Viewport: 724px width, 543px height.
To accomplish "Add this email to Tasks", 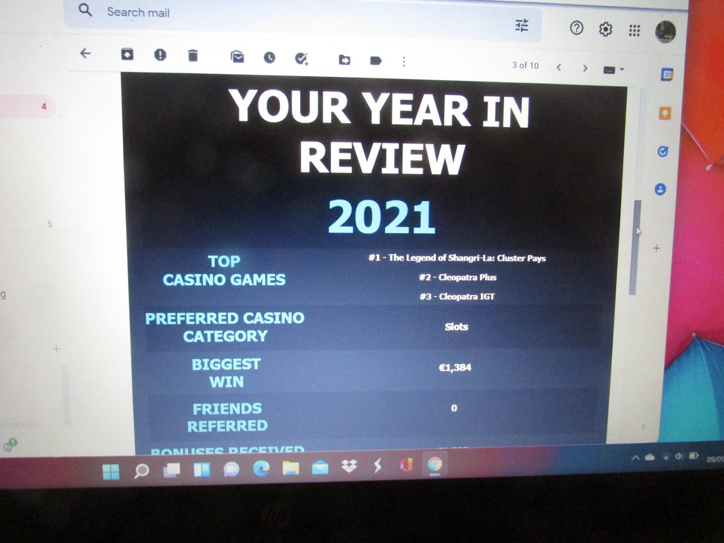I will (301, 58).
